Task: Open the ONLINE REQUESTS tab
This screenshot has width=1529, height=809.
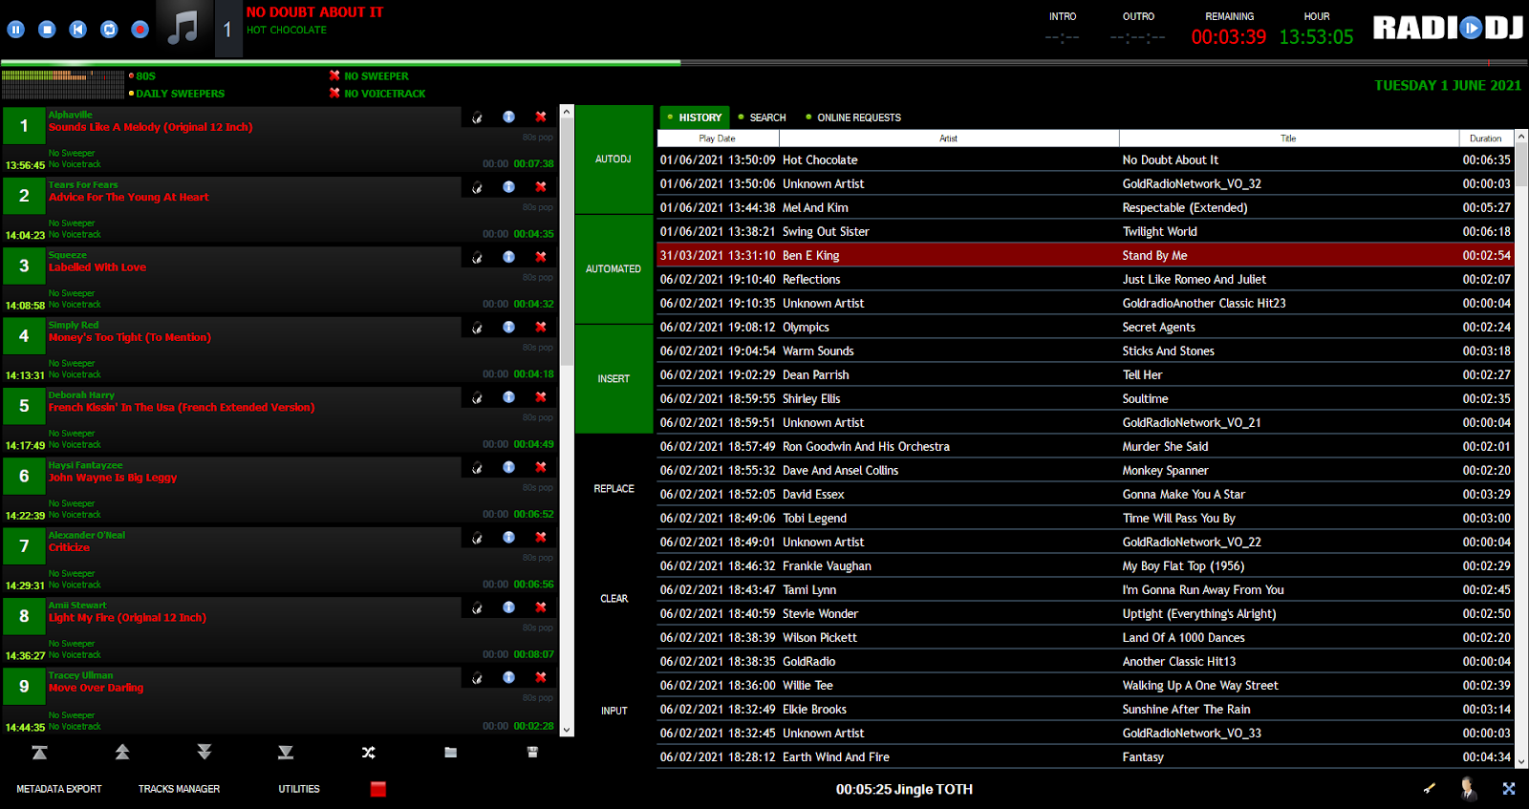Action: (x=853, y=117)
